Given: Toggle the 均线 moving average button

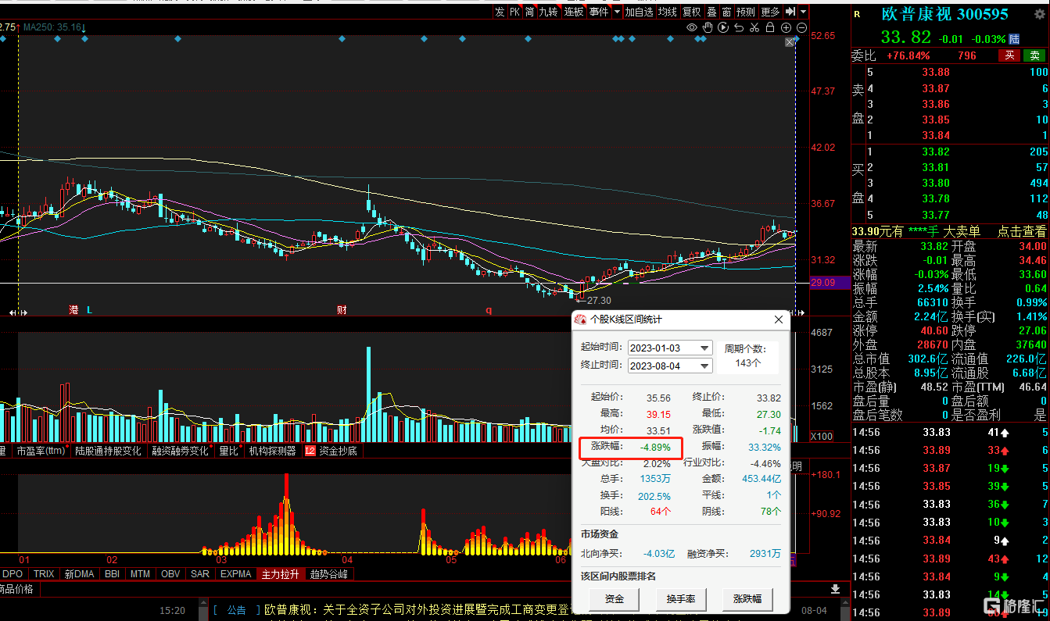Looking at the screenshot, I should pyautogui.click(x=667, y=12).
